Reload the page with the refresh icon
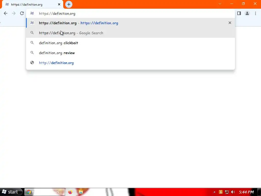 22,13
